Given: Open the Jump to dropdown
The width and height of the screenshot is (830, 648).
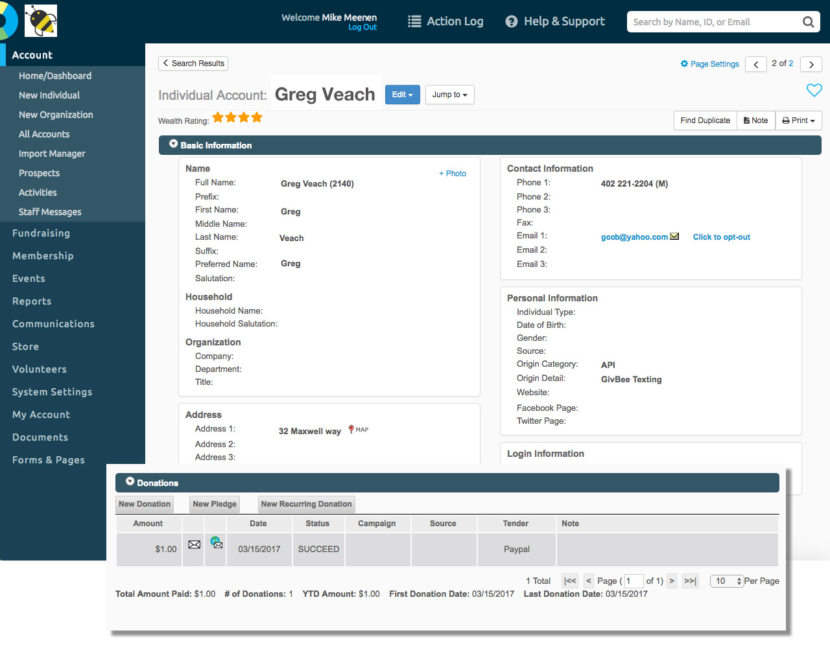Looking at the screenshot, I should 450,95.
